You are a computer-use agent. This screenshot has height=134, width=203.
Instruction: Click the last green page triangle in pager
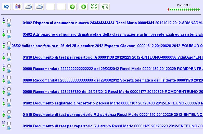[x=199, y=9]
